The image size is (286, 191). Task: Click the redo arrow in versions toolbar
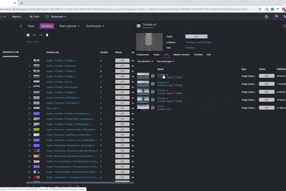point(41,35)
